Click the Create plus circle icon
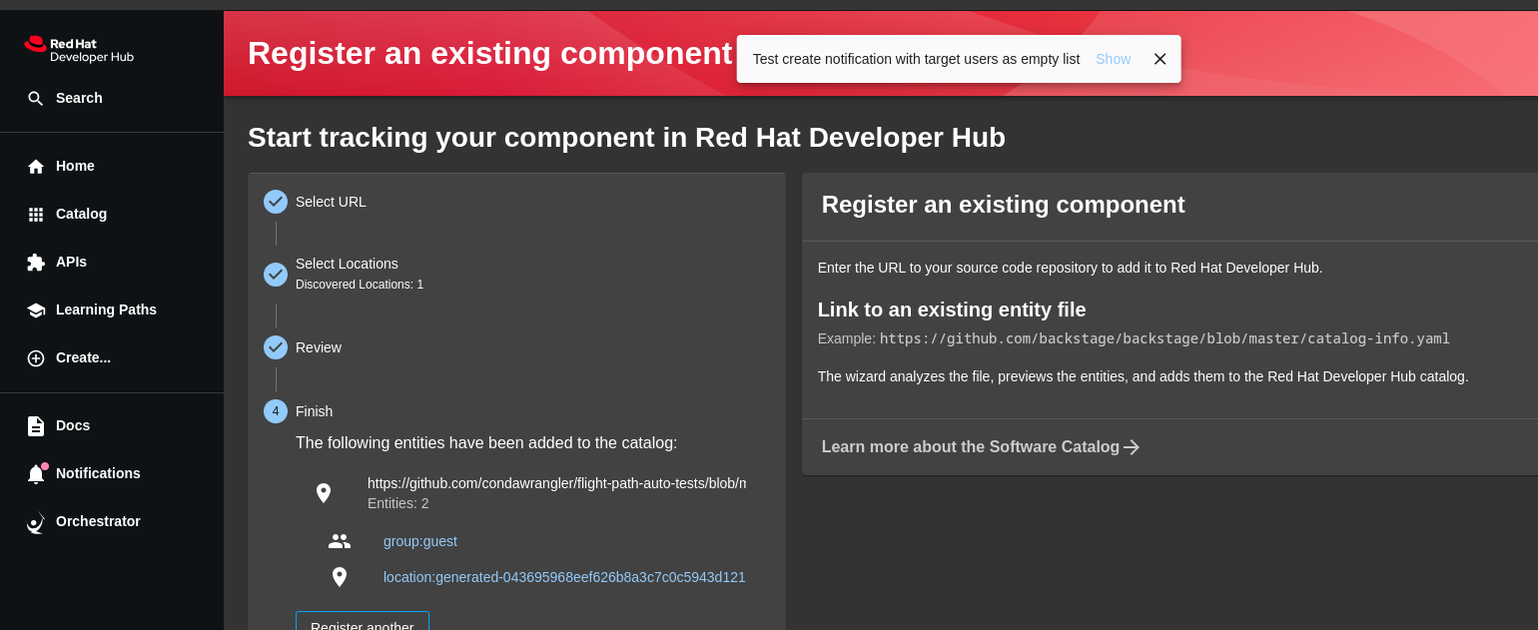The width and height of the screenshot is (1538, 630). (x=36, y=357)
